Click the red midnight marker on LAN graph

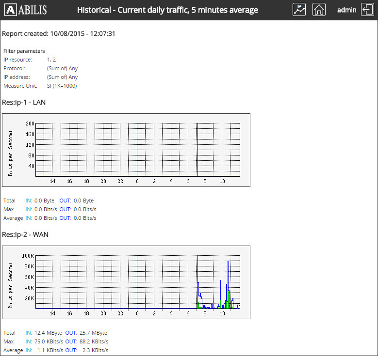137,150
